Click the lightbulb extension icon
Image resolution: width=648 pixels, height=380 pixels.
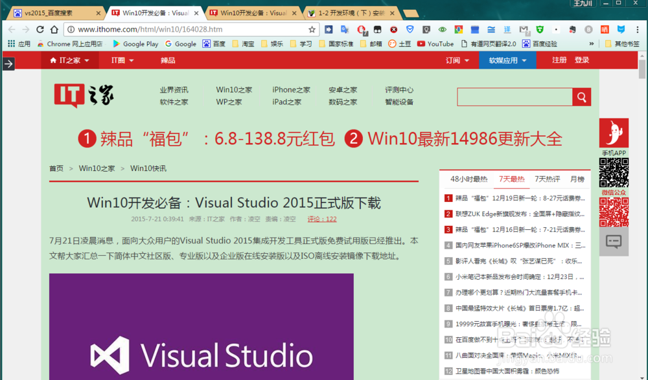tap(426, 29)
